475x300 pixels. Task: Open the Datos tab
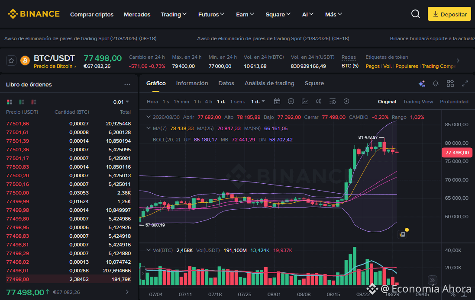226,83
